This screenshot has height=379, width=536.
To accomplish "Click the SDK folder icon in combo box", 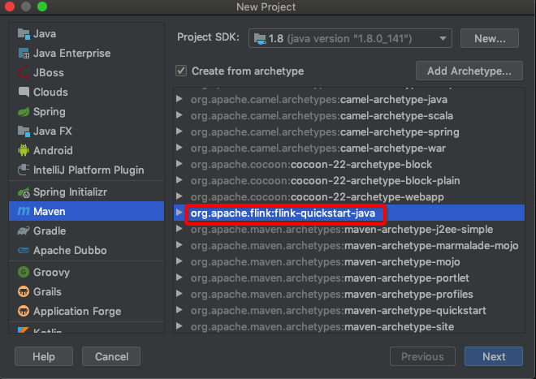I will click(x=260, y=39).
